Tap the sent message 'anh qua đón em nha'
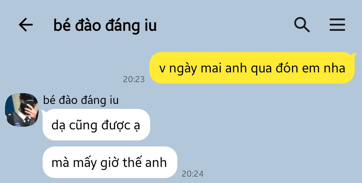This screenshot has height=183, width=362. coord(252,68)
